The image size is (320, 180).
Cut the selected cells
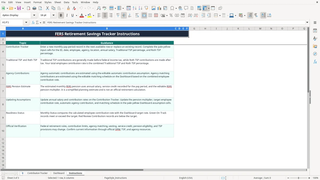coord(47,8)
